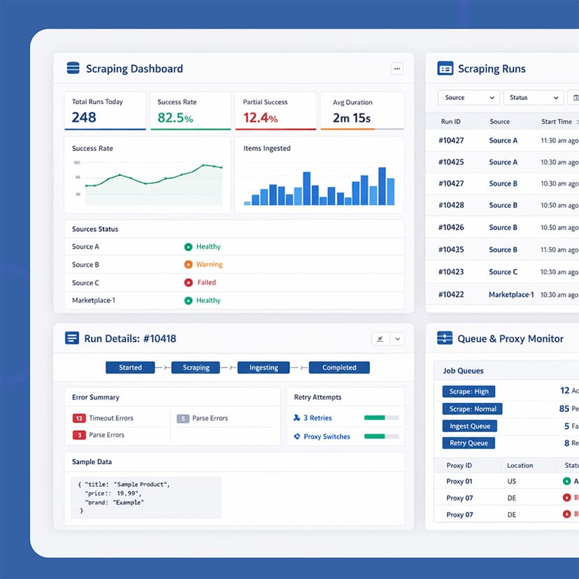Open the ellipsis options menu on the dashboard
The height and width of the screenshot is (579, 579).
(397, 69)
